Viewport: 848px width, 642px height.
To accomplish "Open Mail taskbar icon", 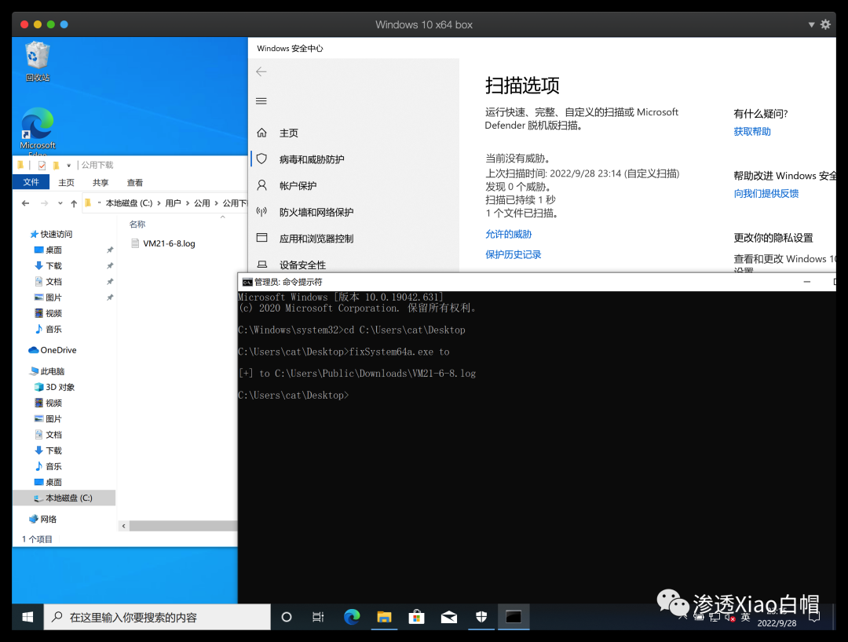I will click(449, 617).
